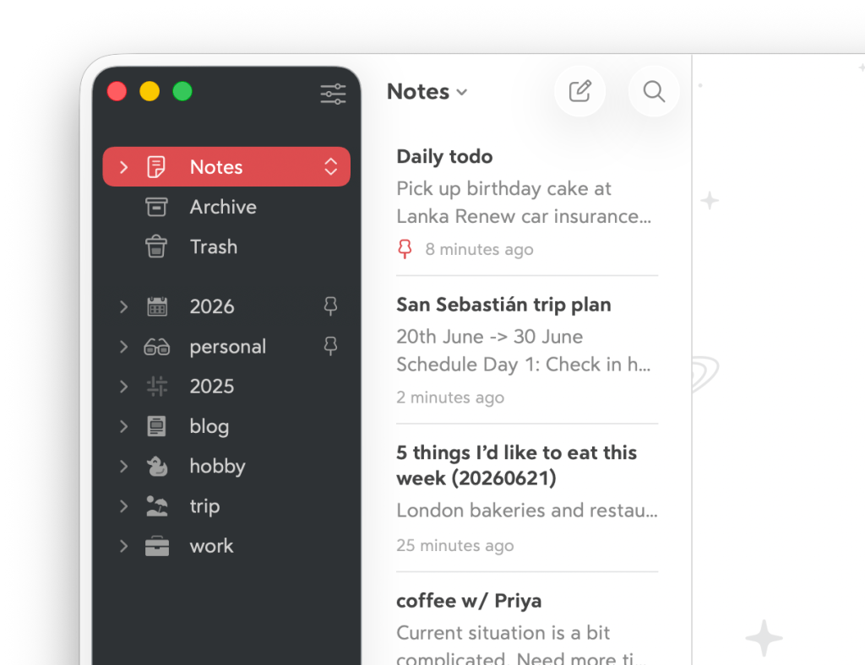Image resolution: width=865 pixels, height=665 pixels.
Task: Click the trip beach icon
Action: 157,506
